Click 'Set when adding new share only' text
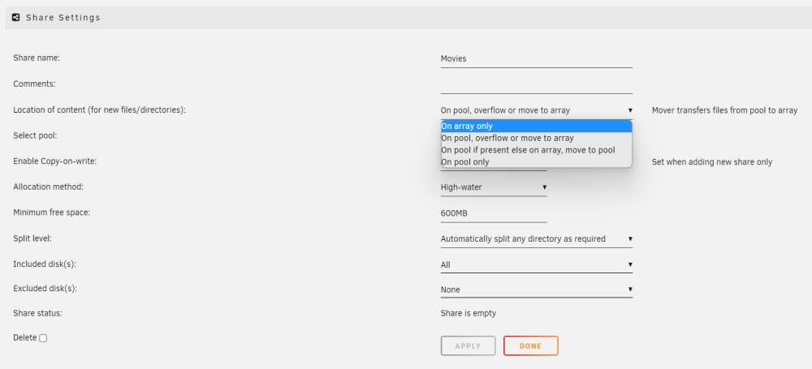Screen dimensions: 812x369 [x=712, y=162]
